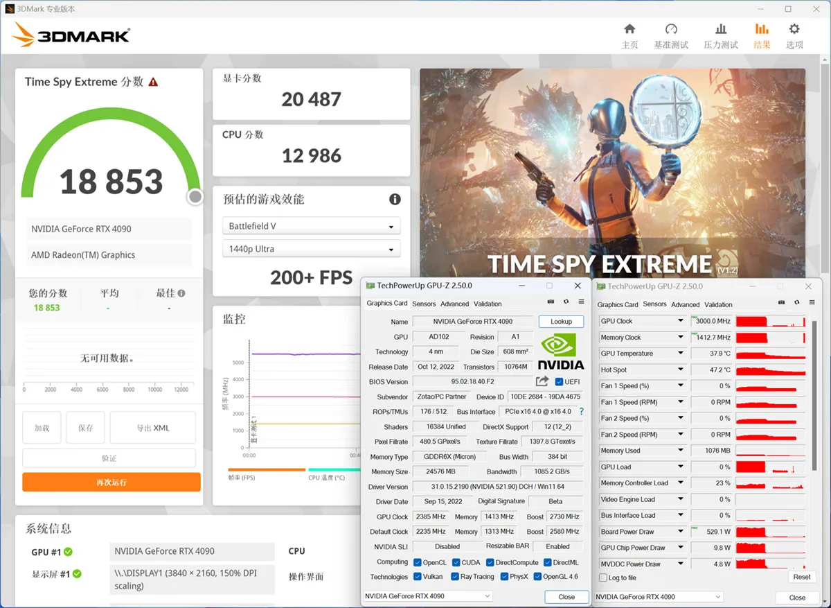This screenshot has height=608, width=831.
Task: Open the stress test (压力测试) icon
Action: click(721, 29)
